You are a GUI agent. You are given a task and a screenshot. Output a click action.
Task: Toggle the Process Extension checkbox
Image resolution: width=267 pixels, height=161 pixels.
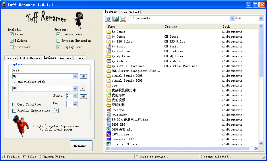[x=59, y=41]
